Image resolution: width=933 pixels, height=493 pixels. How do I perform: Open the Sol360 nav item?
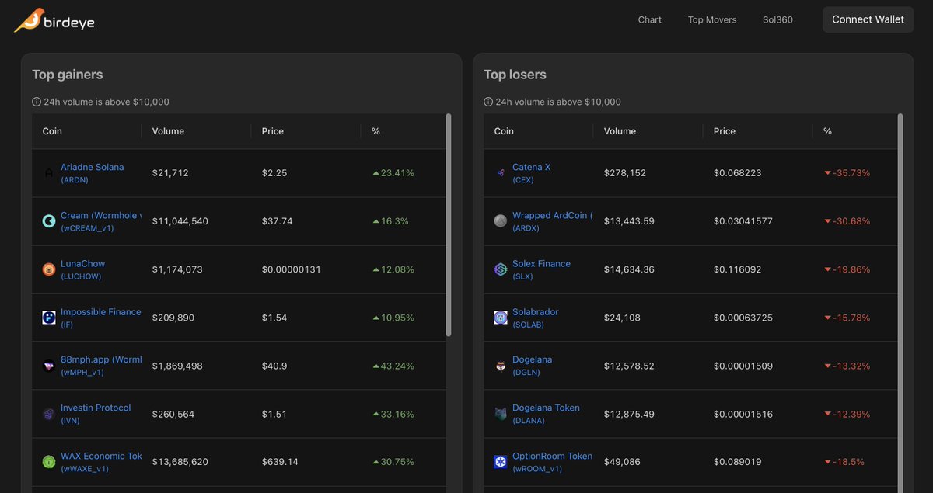(777, 19)
